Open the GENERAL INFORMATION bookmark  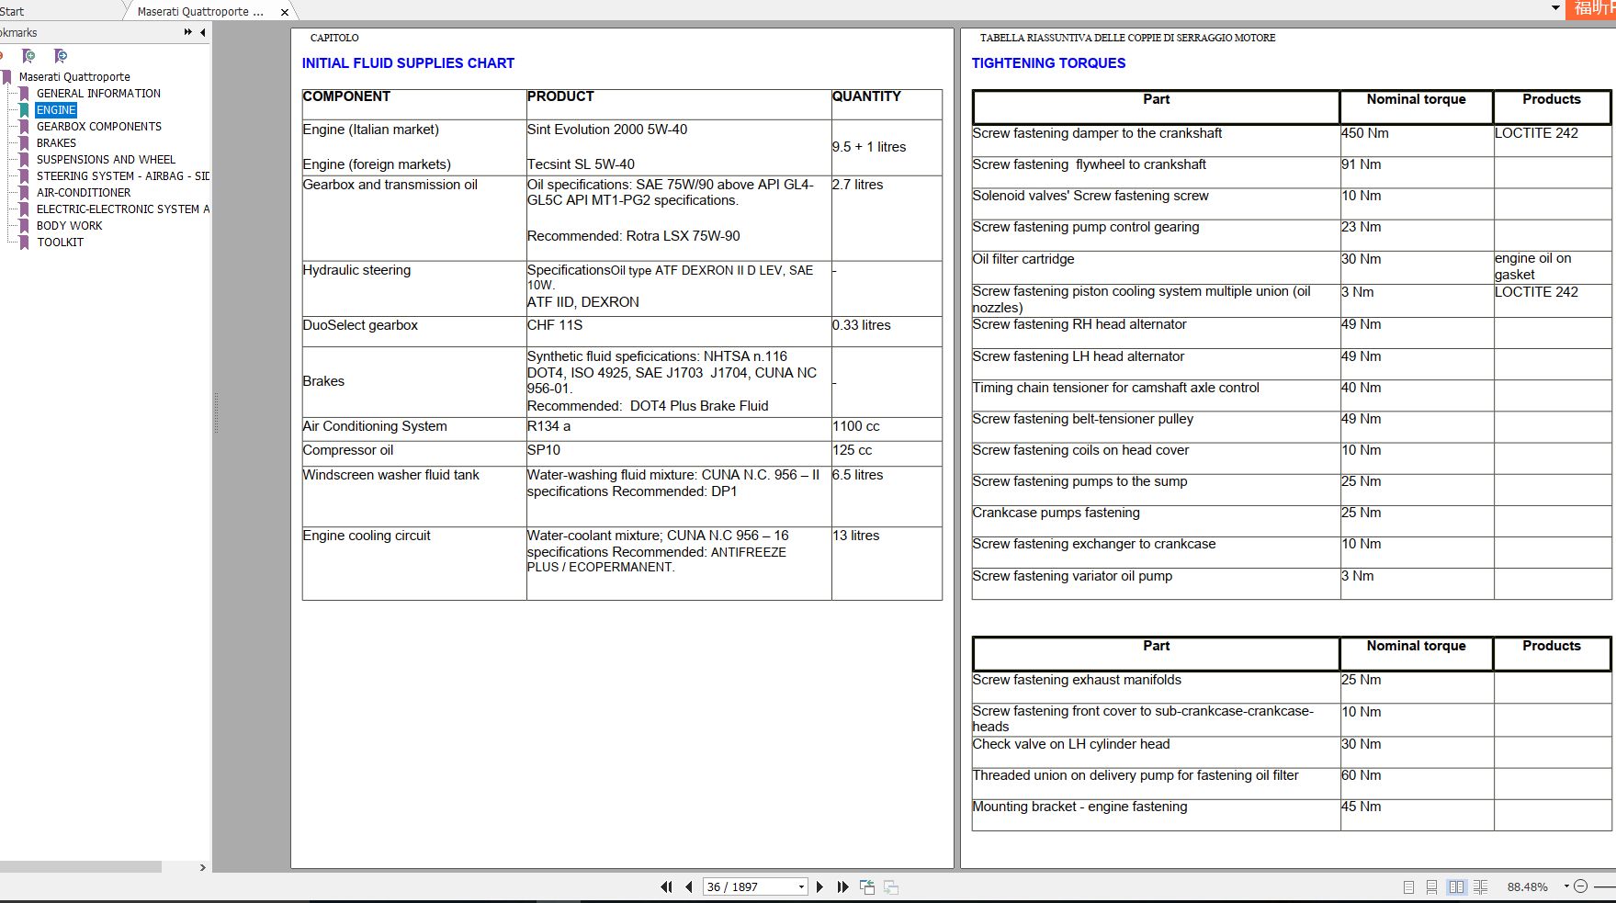pyautogui.click(x=98, y=94)
